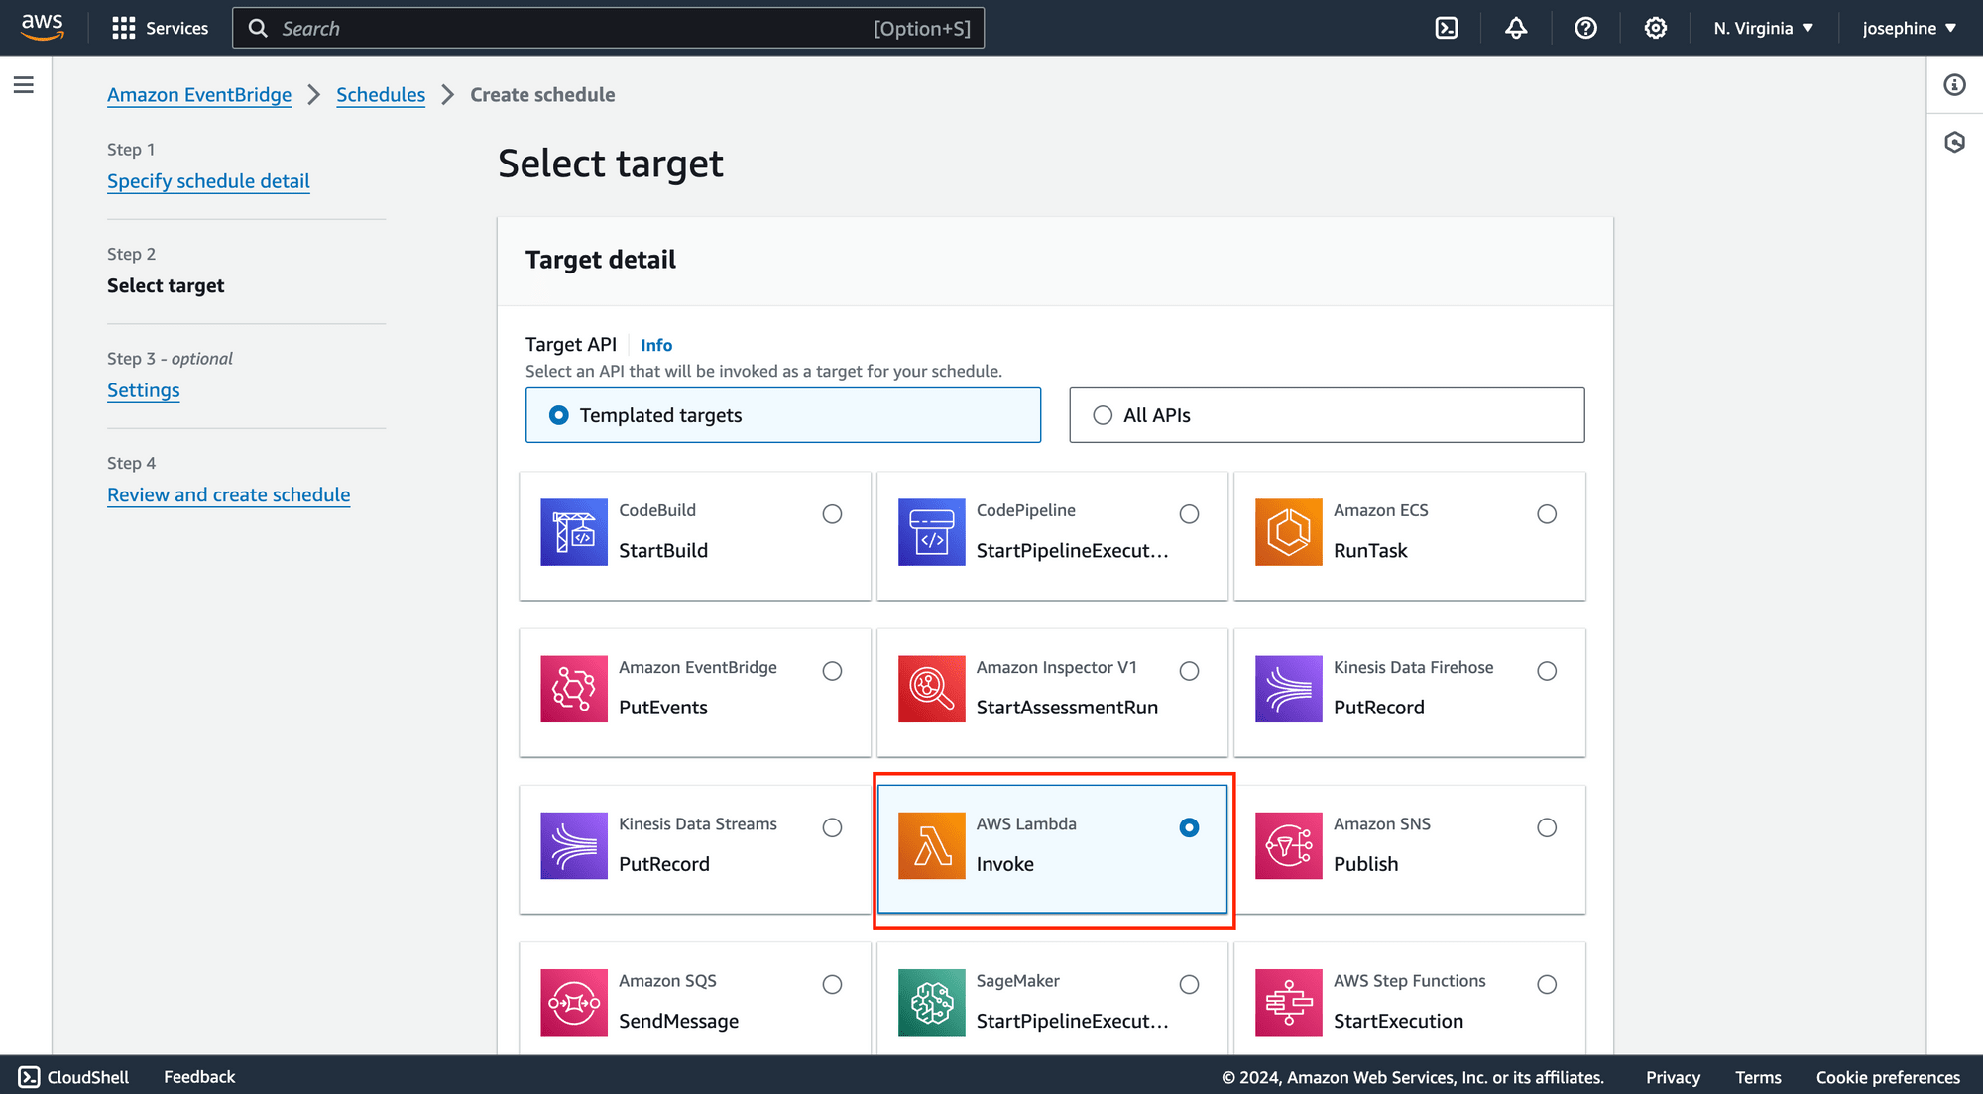Select CodeBuild StartBuild radio button
This screenshot has height=1094, width=1983.
tap(832, 514)
